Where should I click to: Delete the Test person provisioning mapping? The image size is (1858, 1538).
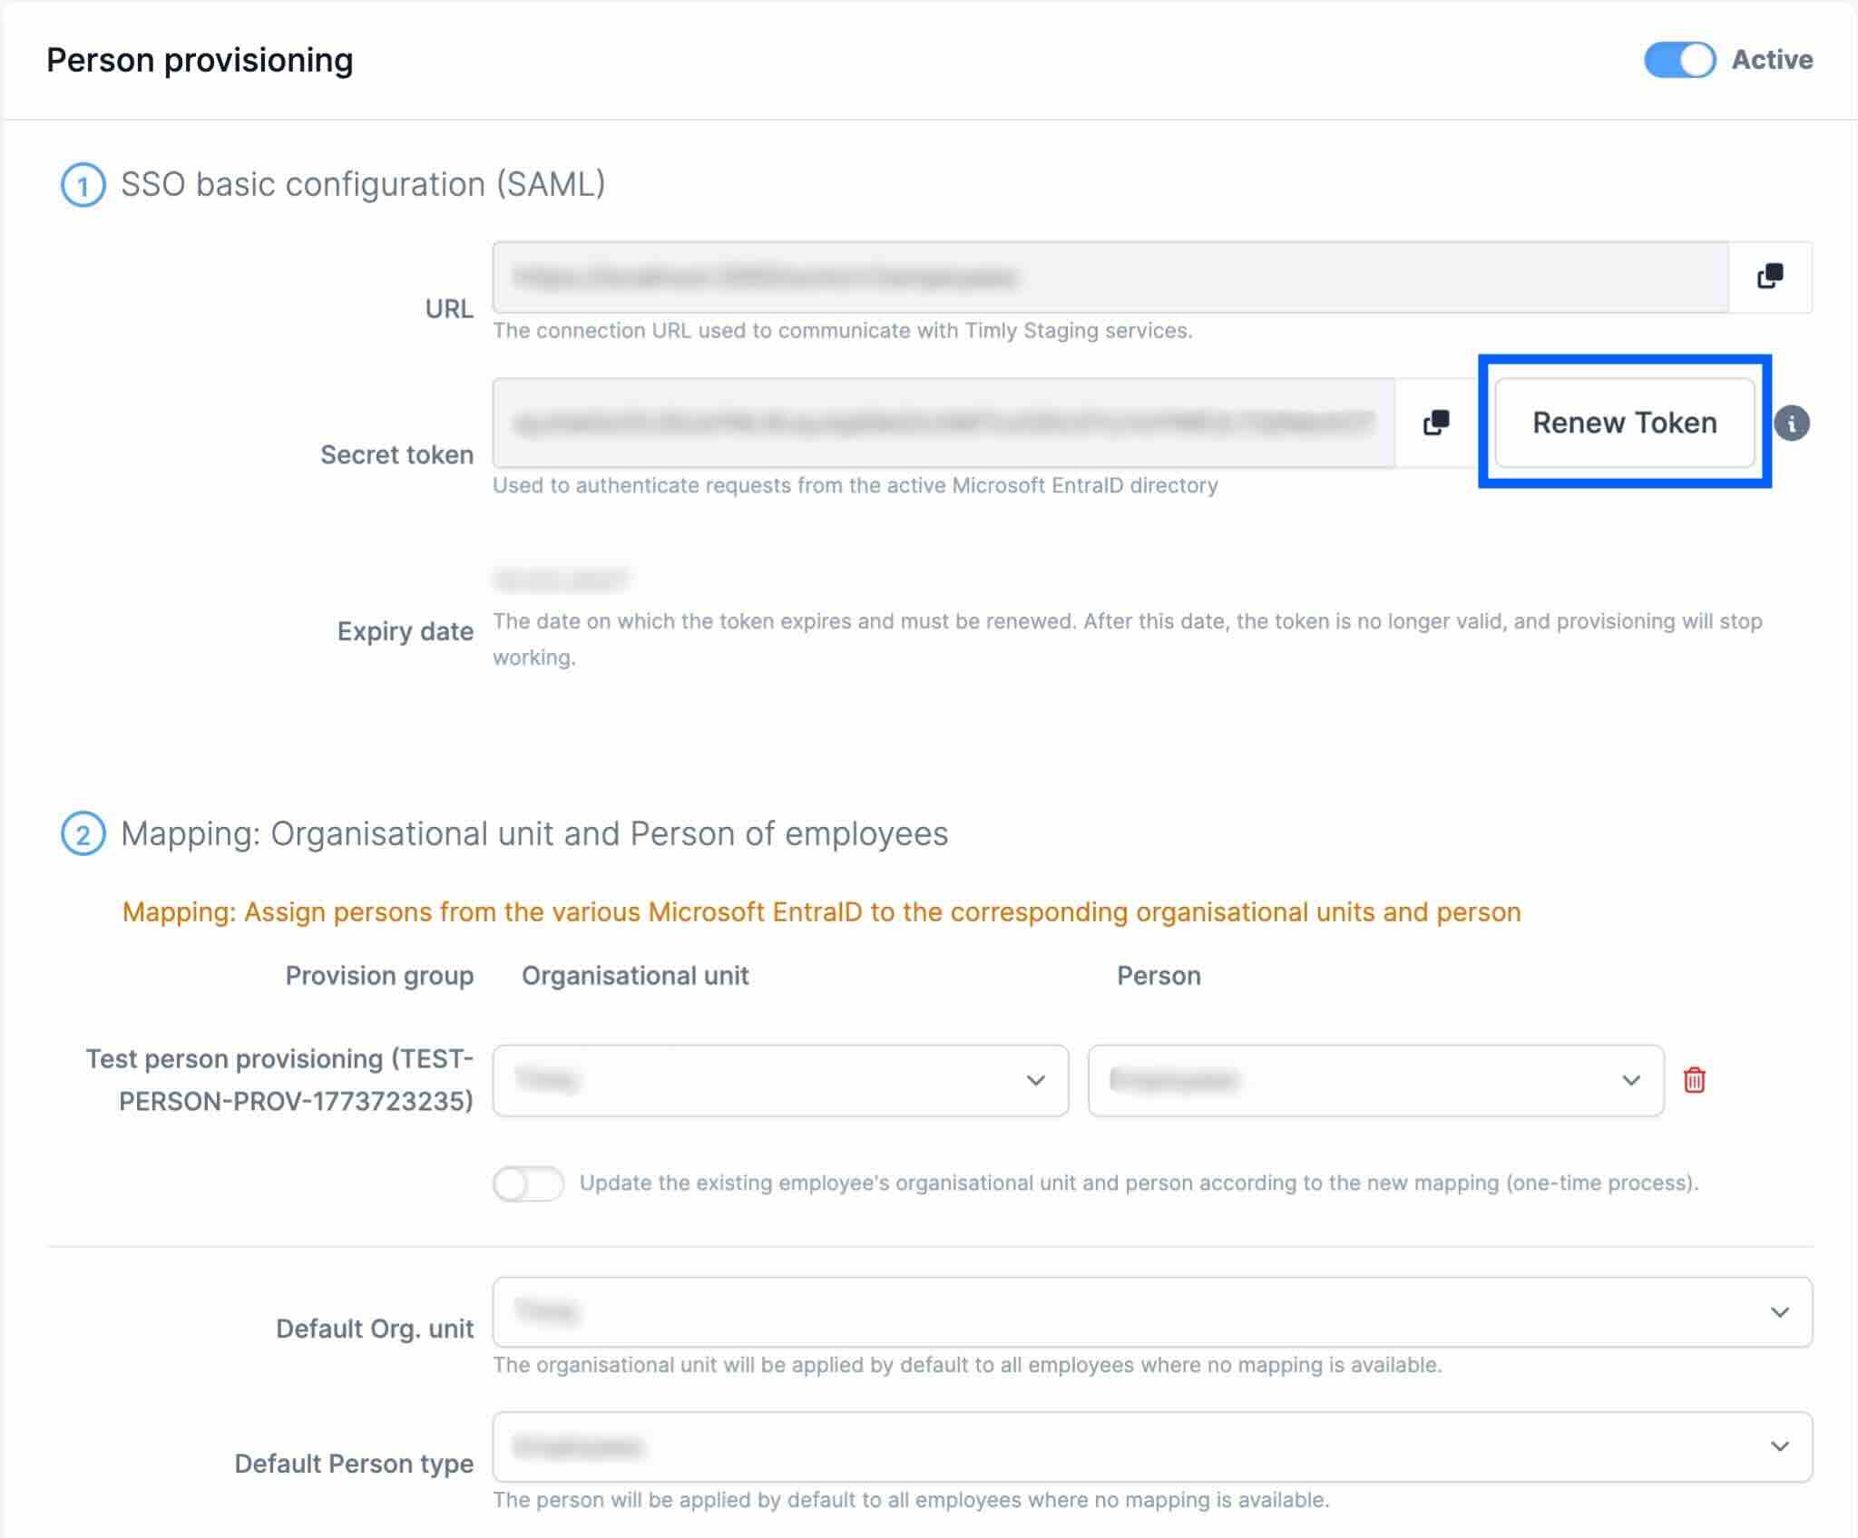1694,1080
